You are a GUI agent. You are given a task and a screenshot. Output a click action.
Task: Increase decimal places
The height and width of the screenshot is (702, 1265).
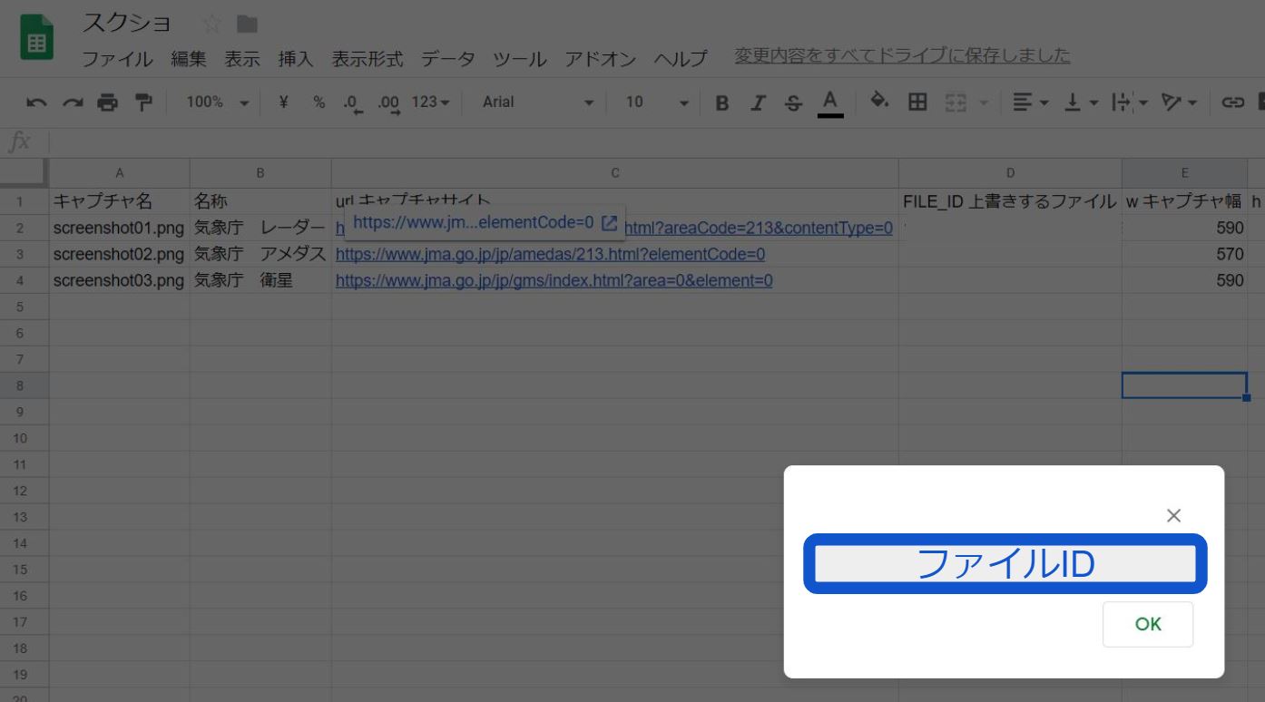[x=389, y=103]
